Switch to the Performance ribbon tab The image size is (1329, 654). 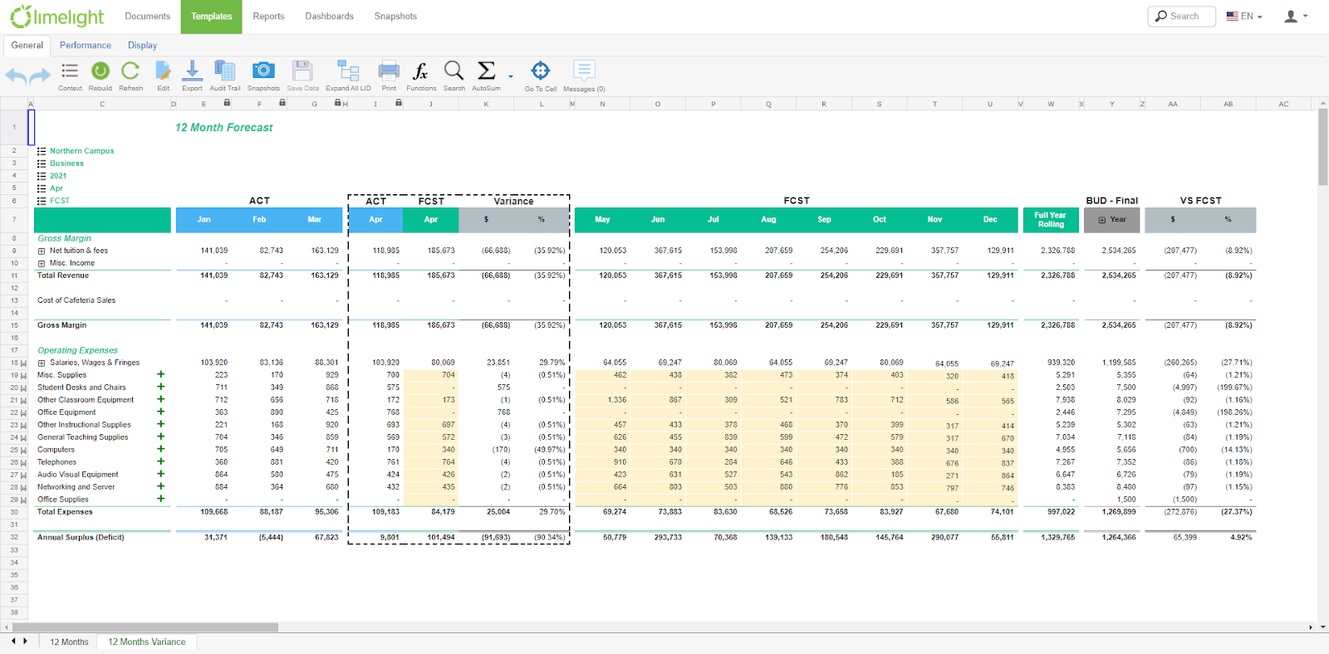86,46
